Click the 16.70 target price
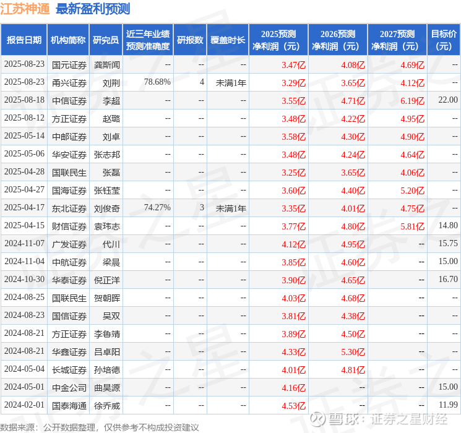 click(x=448, y=279)
